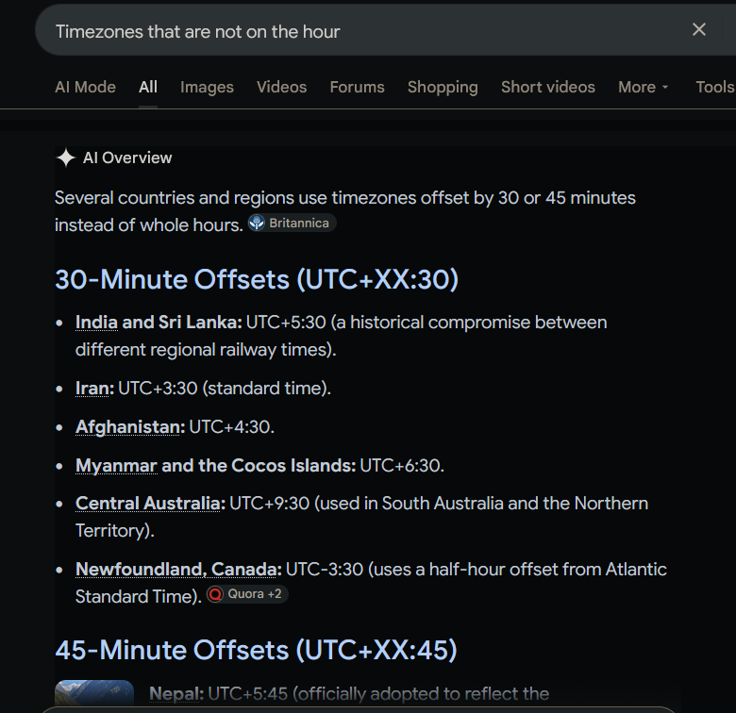Open the Central Australia link
The image size is (736, 713).
pos(148,504)
